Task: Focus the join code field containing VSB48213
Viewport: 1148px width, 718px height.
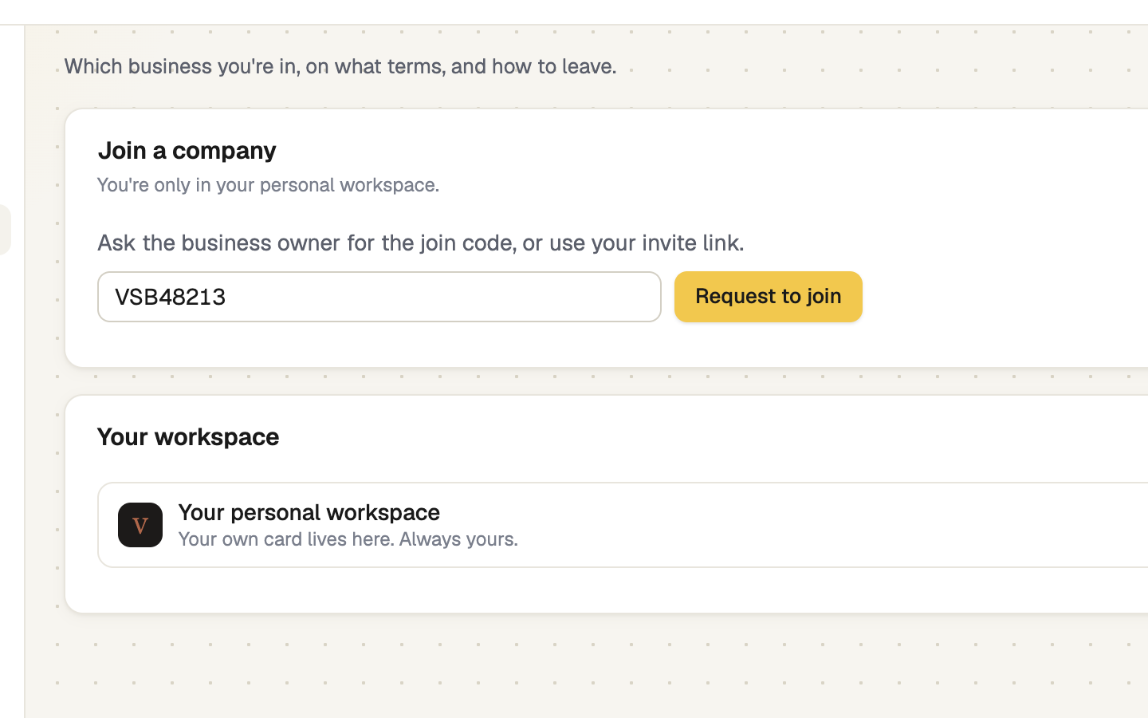Action: pos(379,297)
